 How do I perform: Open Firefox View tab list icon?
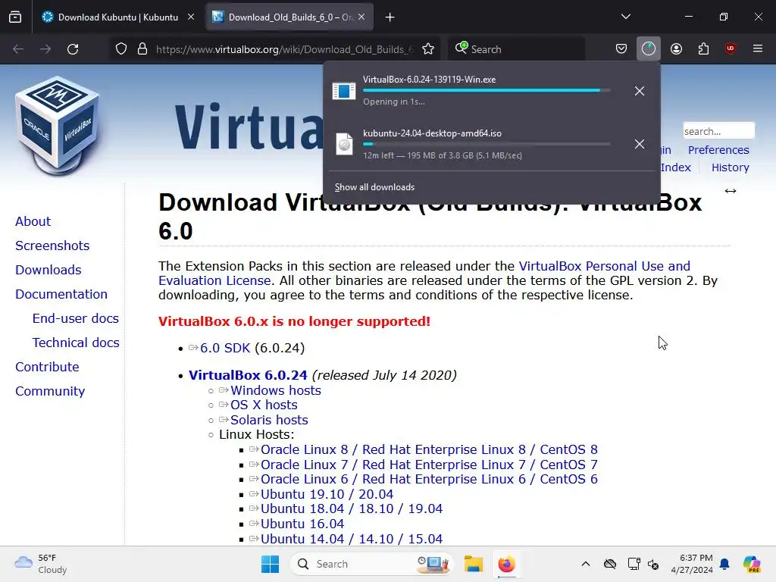(15, 17)
